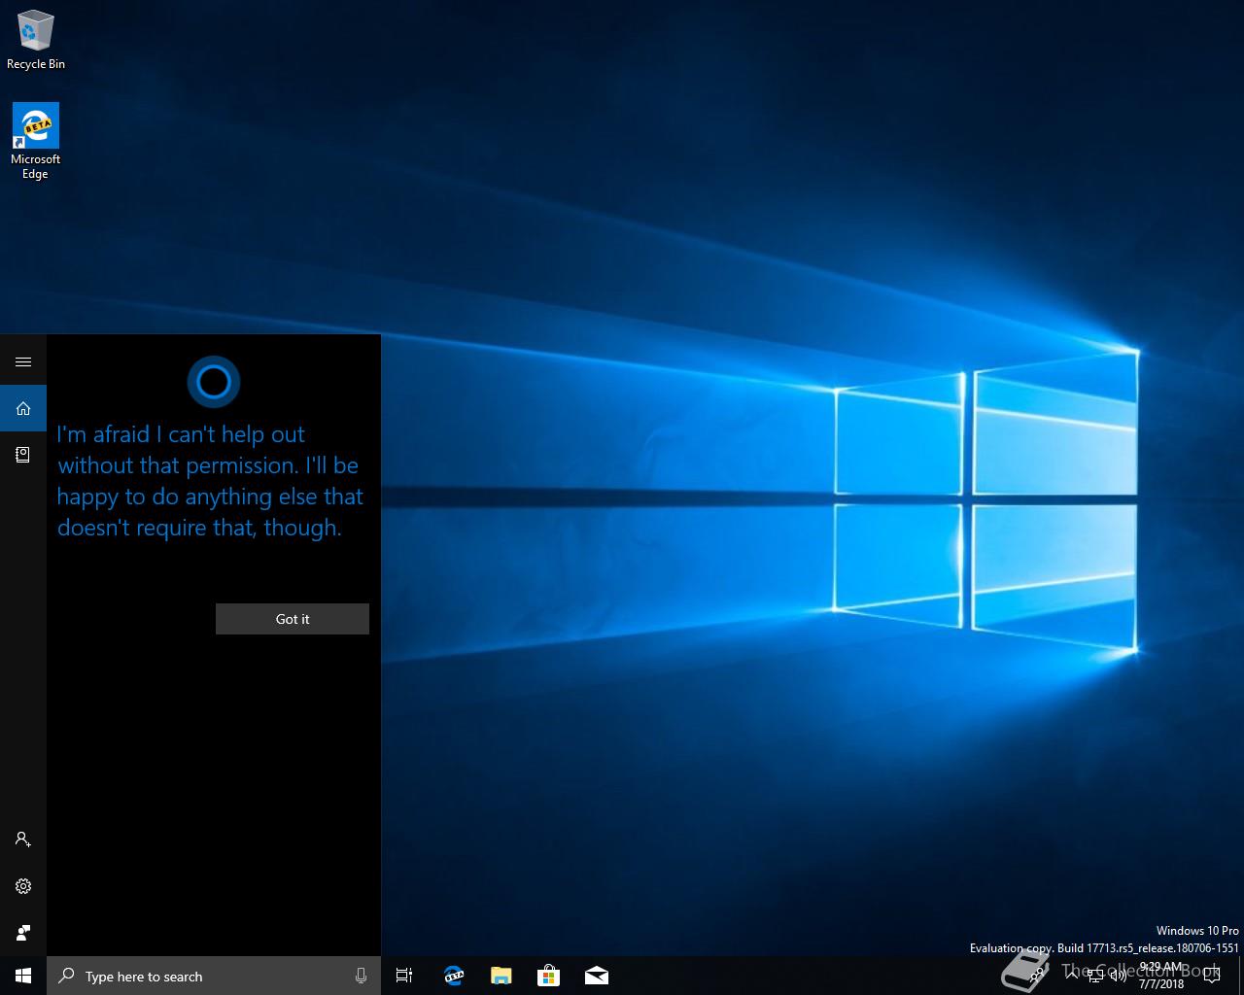Open volume control tray icon
The image size is (1244, 995).
[x=1118, y=976]
